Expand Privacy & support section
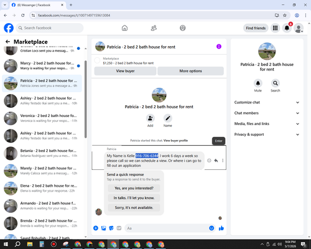Image resolution: width=311 pixels, height=249 pixels. coord(267,134)
